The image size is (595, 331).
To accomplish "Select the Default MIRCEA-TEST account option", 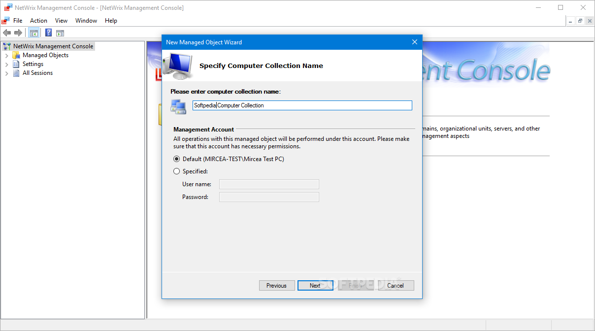I will point(229,159).
